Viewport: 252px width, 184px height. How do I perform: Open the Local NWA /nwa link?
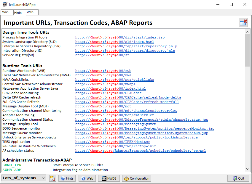tap(103, 75)
